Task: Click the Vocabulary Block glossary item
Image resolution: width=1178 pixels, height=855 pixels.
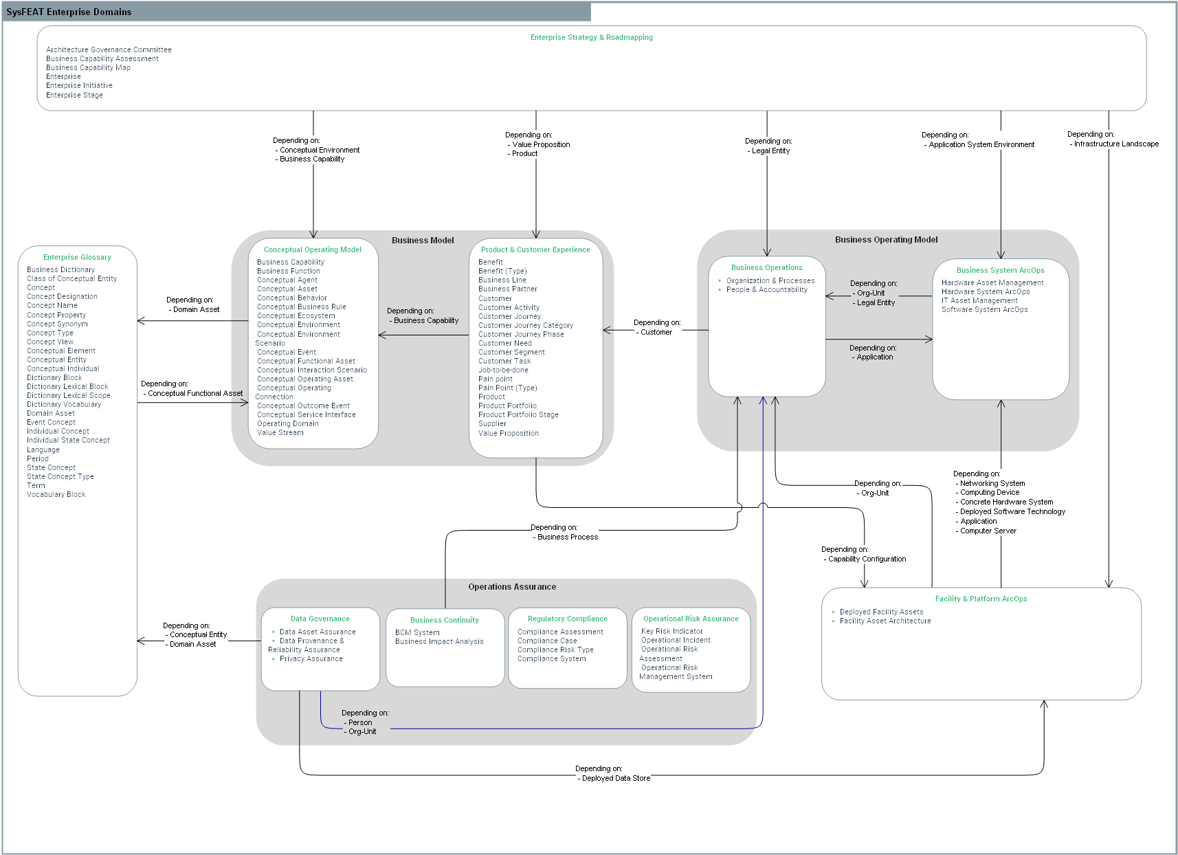Action: (56, 494)
